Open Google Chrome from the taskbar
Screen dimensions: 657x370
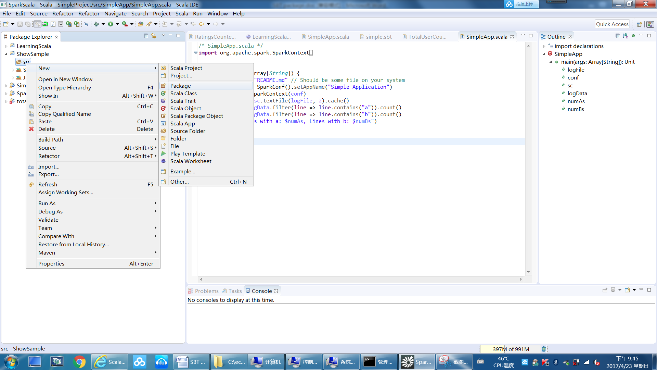point(79,362)
